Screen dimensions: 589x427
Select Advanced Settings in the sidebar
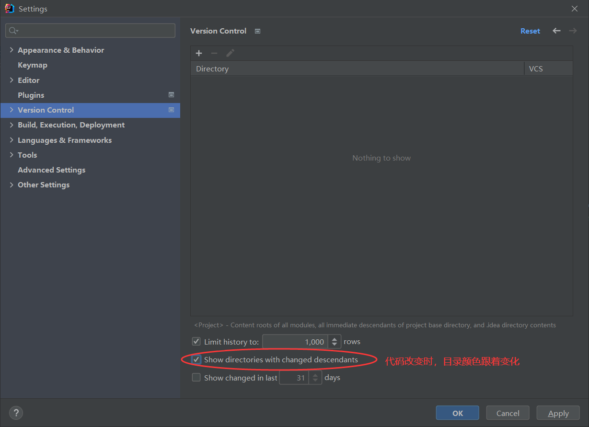tap(51, 170)
